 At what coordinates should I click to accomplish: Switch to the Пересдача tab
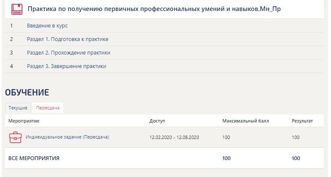[x=47, y=108]
